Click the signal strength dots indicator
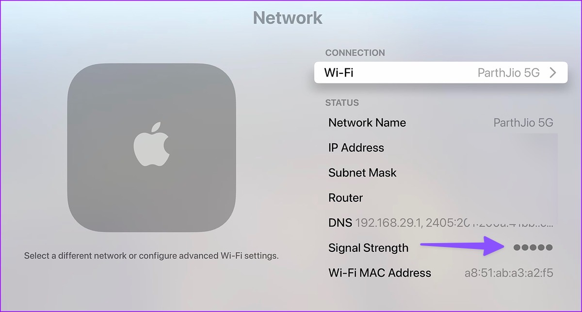This screenshot has height=312, width=582. point(533,248)
